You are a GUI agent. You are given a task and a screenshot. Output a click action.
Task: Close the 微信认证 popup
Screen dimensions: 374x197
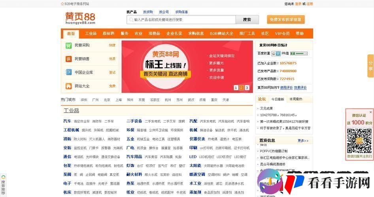pos(370,112)
